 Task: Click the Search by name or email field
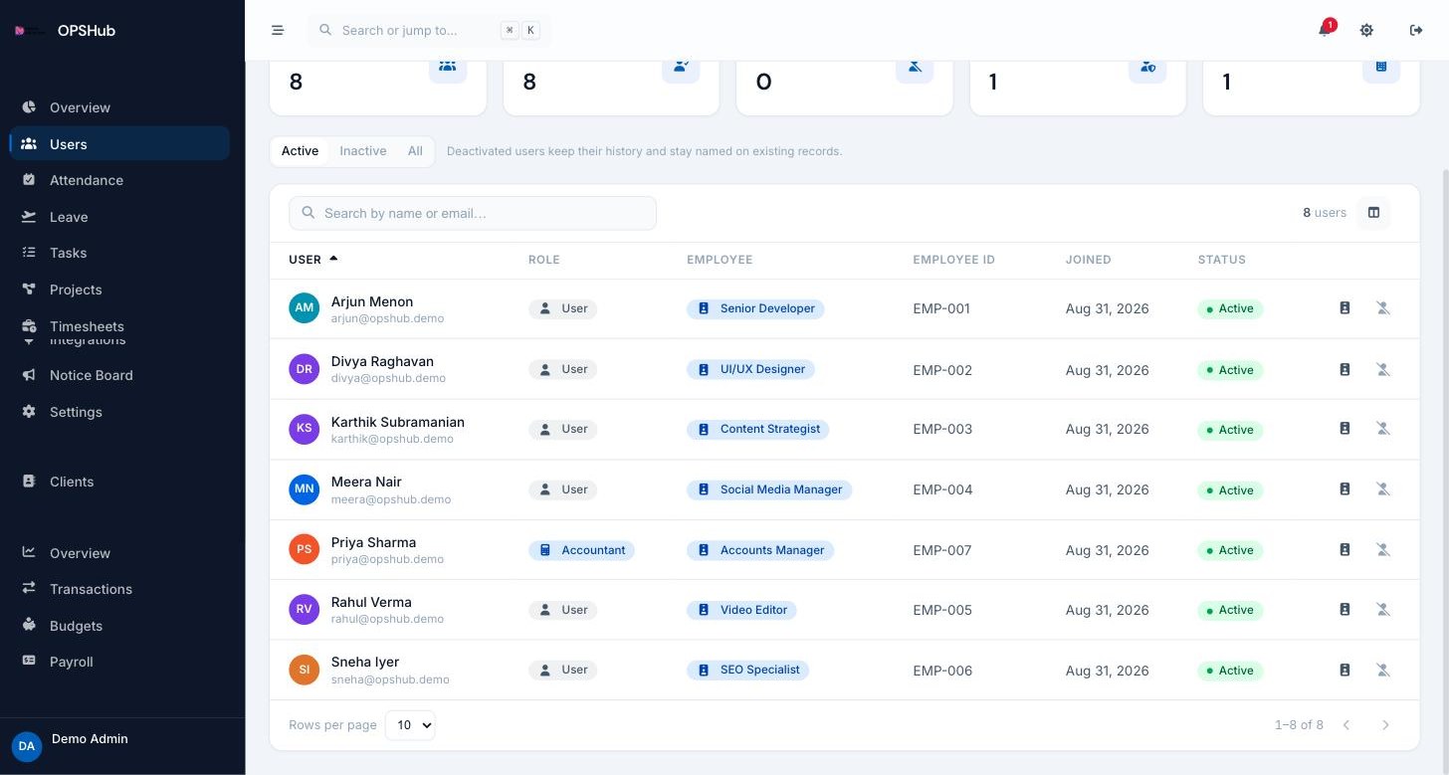pos(473,213)
